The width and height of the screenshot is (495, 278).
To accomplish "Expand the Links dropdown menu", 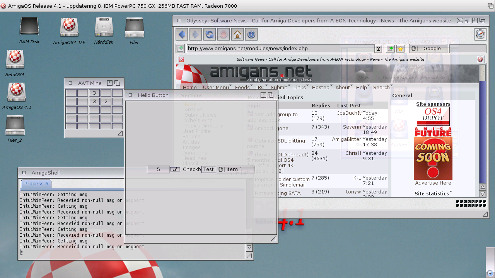I will click(308, 86).
